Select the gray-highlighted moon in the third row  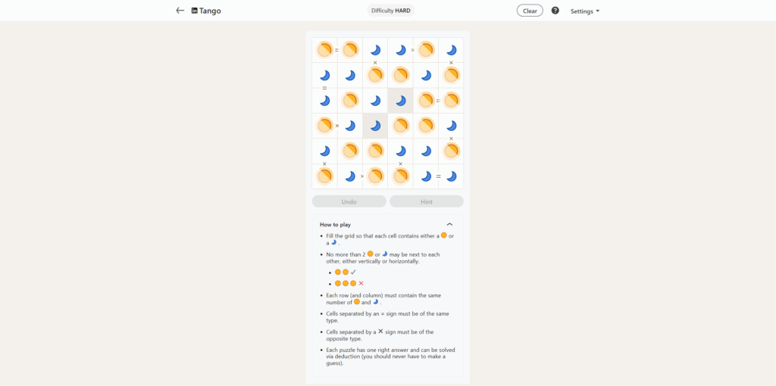[400, 101]
